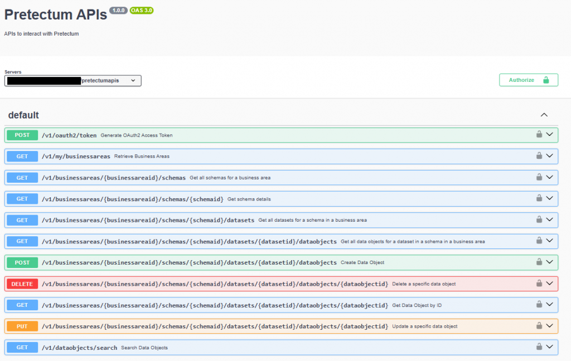The image size is (571, 361).
Task: Click the 'Search Data Objects' description
Action: (x=144, y=348)
